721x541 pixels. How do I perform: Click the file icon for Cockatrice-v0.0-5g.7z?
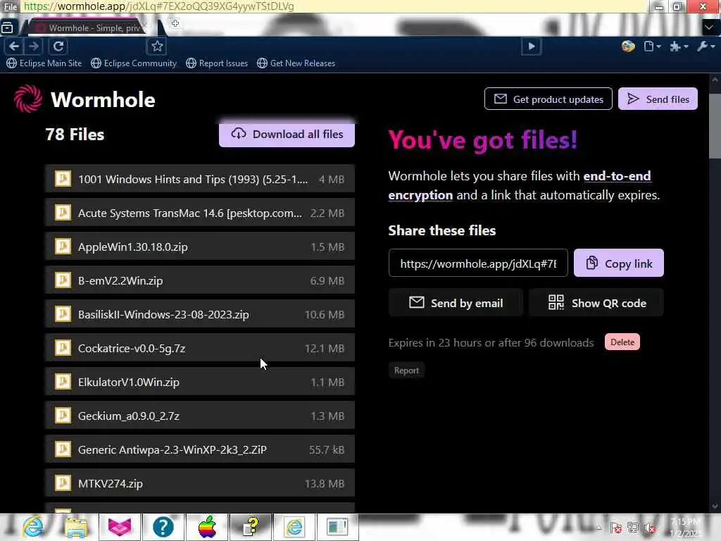point(63,348)
